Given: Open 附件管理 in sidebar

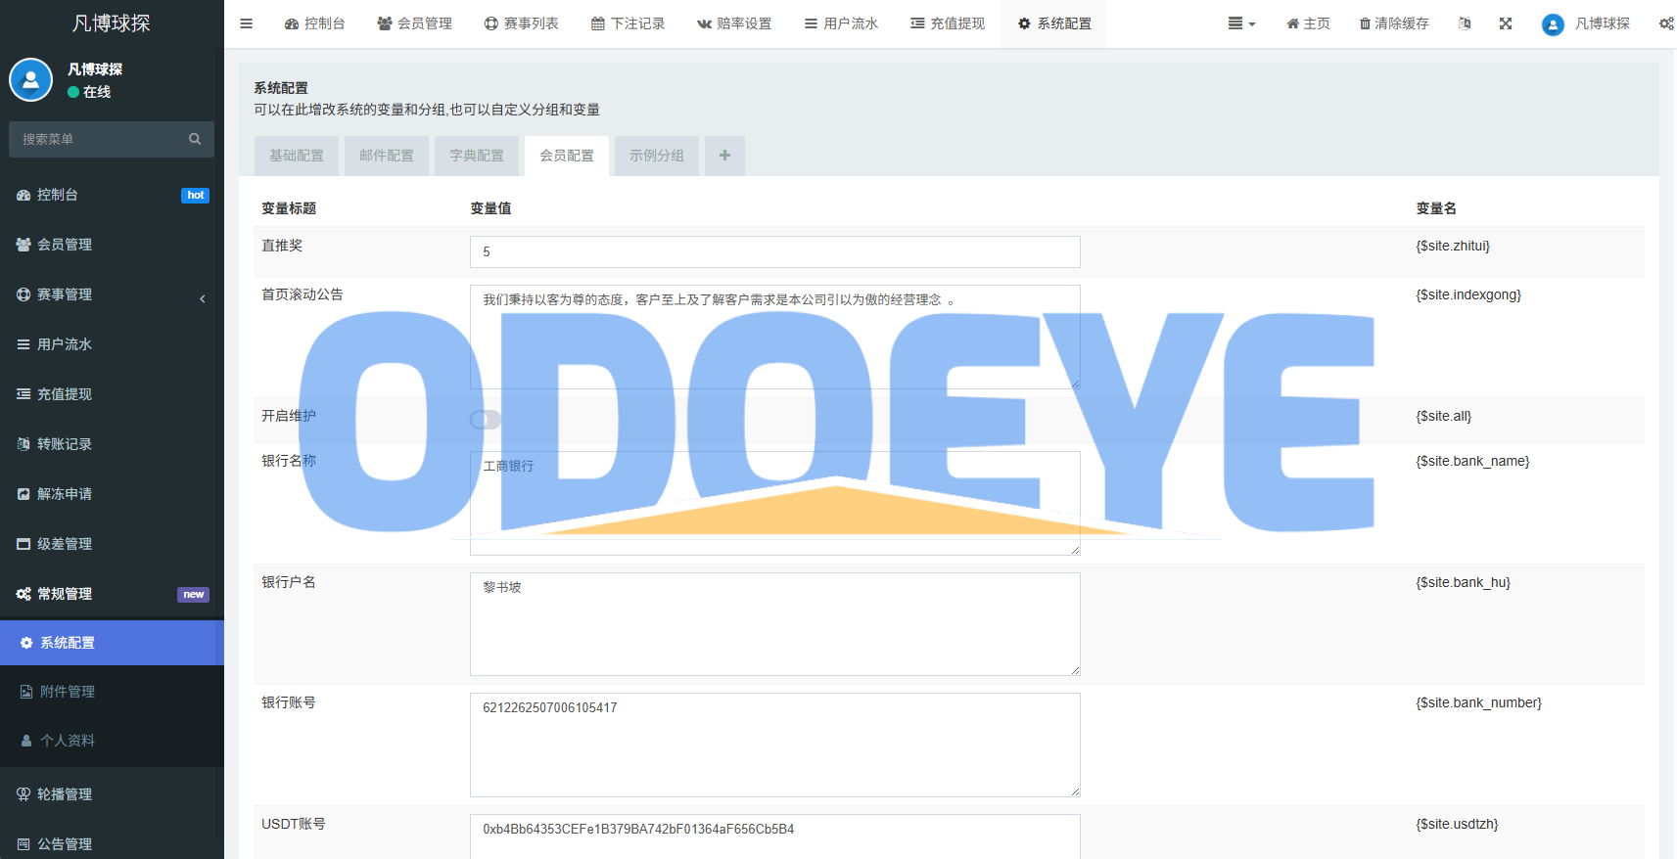Looking at the screenshot, I should (112, 692).
